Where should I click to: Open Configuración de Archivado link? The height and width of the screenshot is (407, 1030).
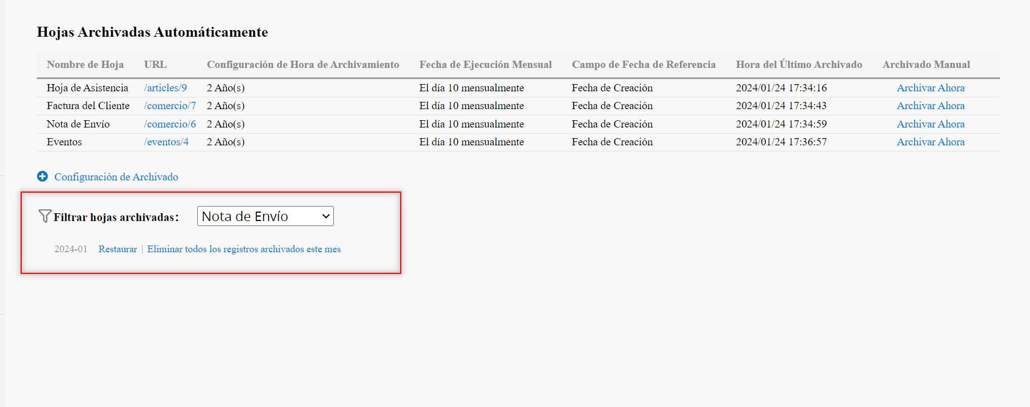(116, 177)
